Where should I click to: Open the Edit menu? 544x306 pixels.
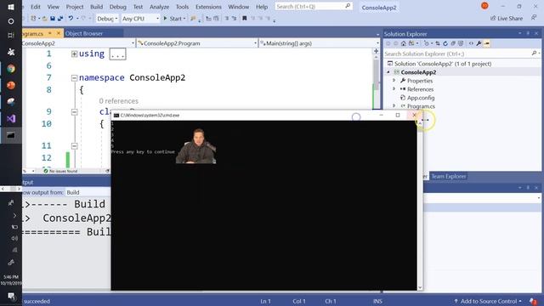(36, 7)
